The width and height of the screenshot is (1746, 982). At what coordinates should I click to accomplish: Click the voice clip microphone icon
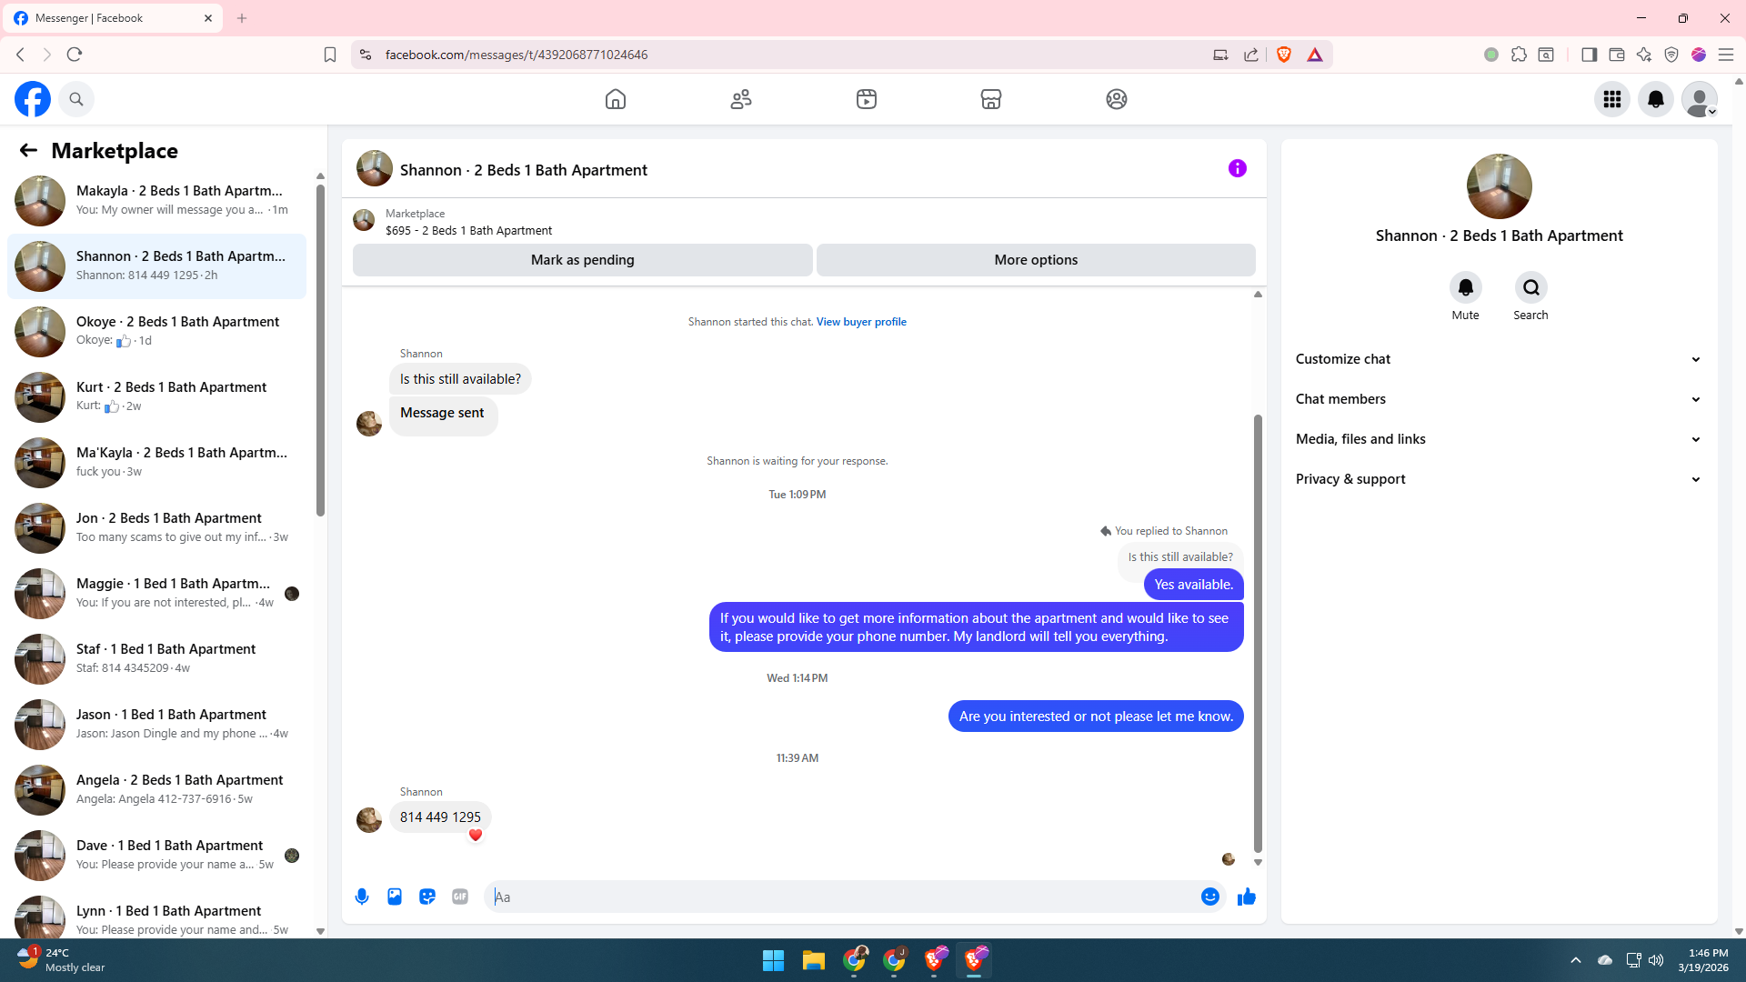[x=362, y=897]
